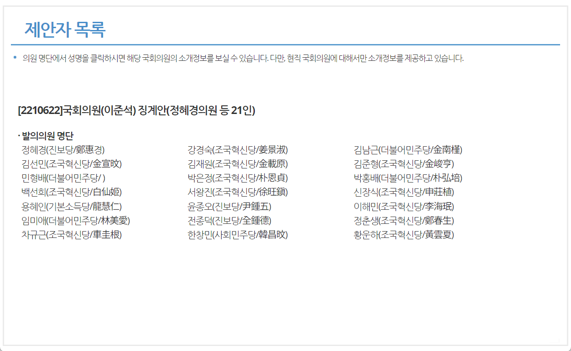Choose 차규근 from the member list
This screenshot has width=571, height=351.
[71, 235]
